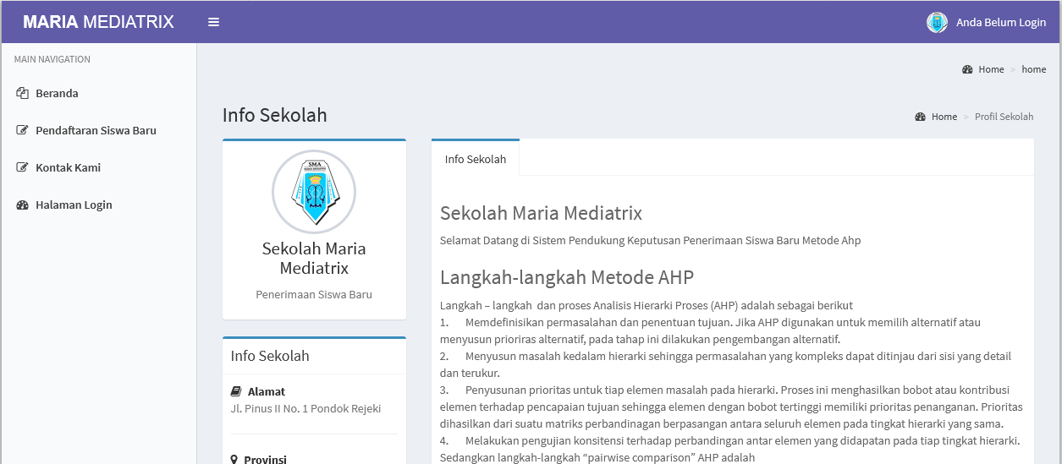
Task: Click 'Selamat Datang di Sistem Pendukung' text
Action: pos(650,240)
